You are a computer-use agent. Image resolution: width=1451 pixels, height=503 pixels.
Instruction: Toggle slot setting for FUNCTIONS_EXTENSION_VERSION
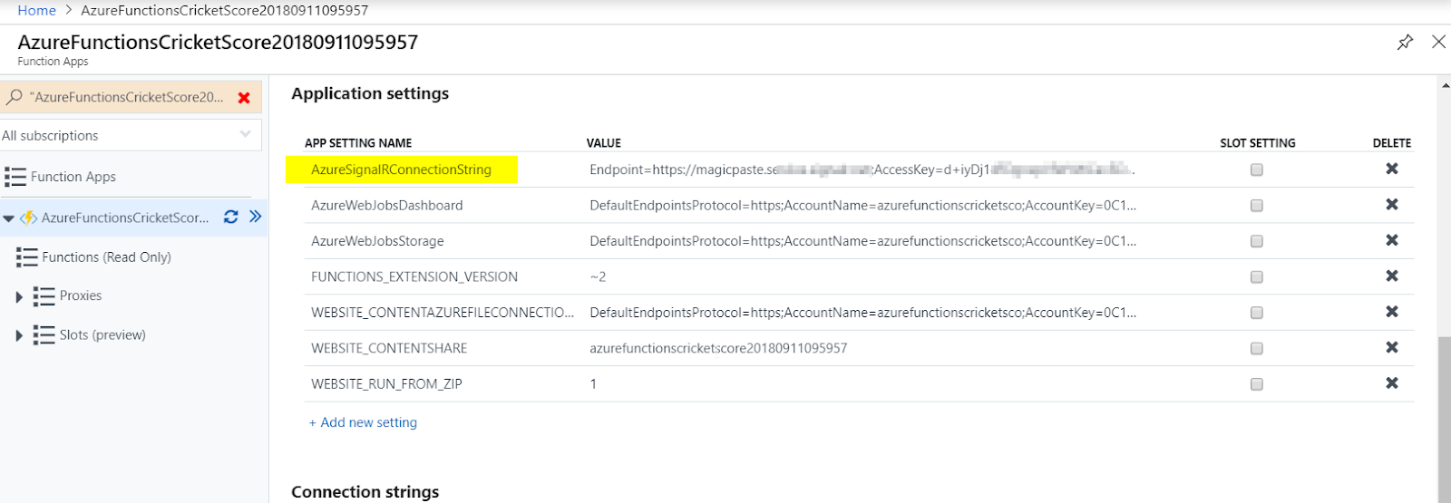coord(1257,277)
